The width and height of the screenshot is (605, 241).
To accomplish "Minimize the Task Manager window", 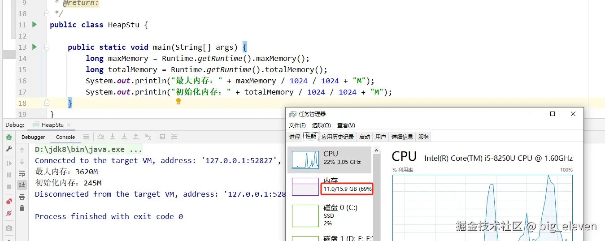I will tap(532, 114).
